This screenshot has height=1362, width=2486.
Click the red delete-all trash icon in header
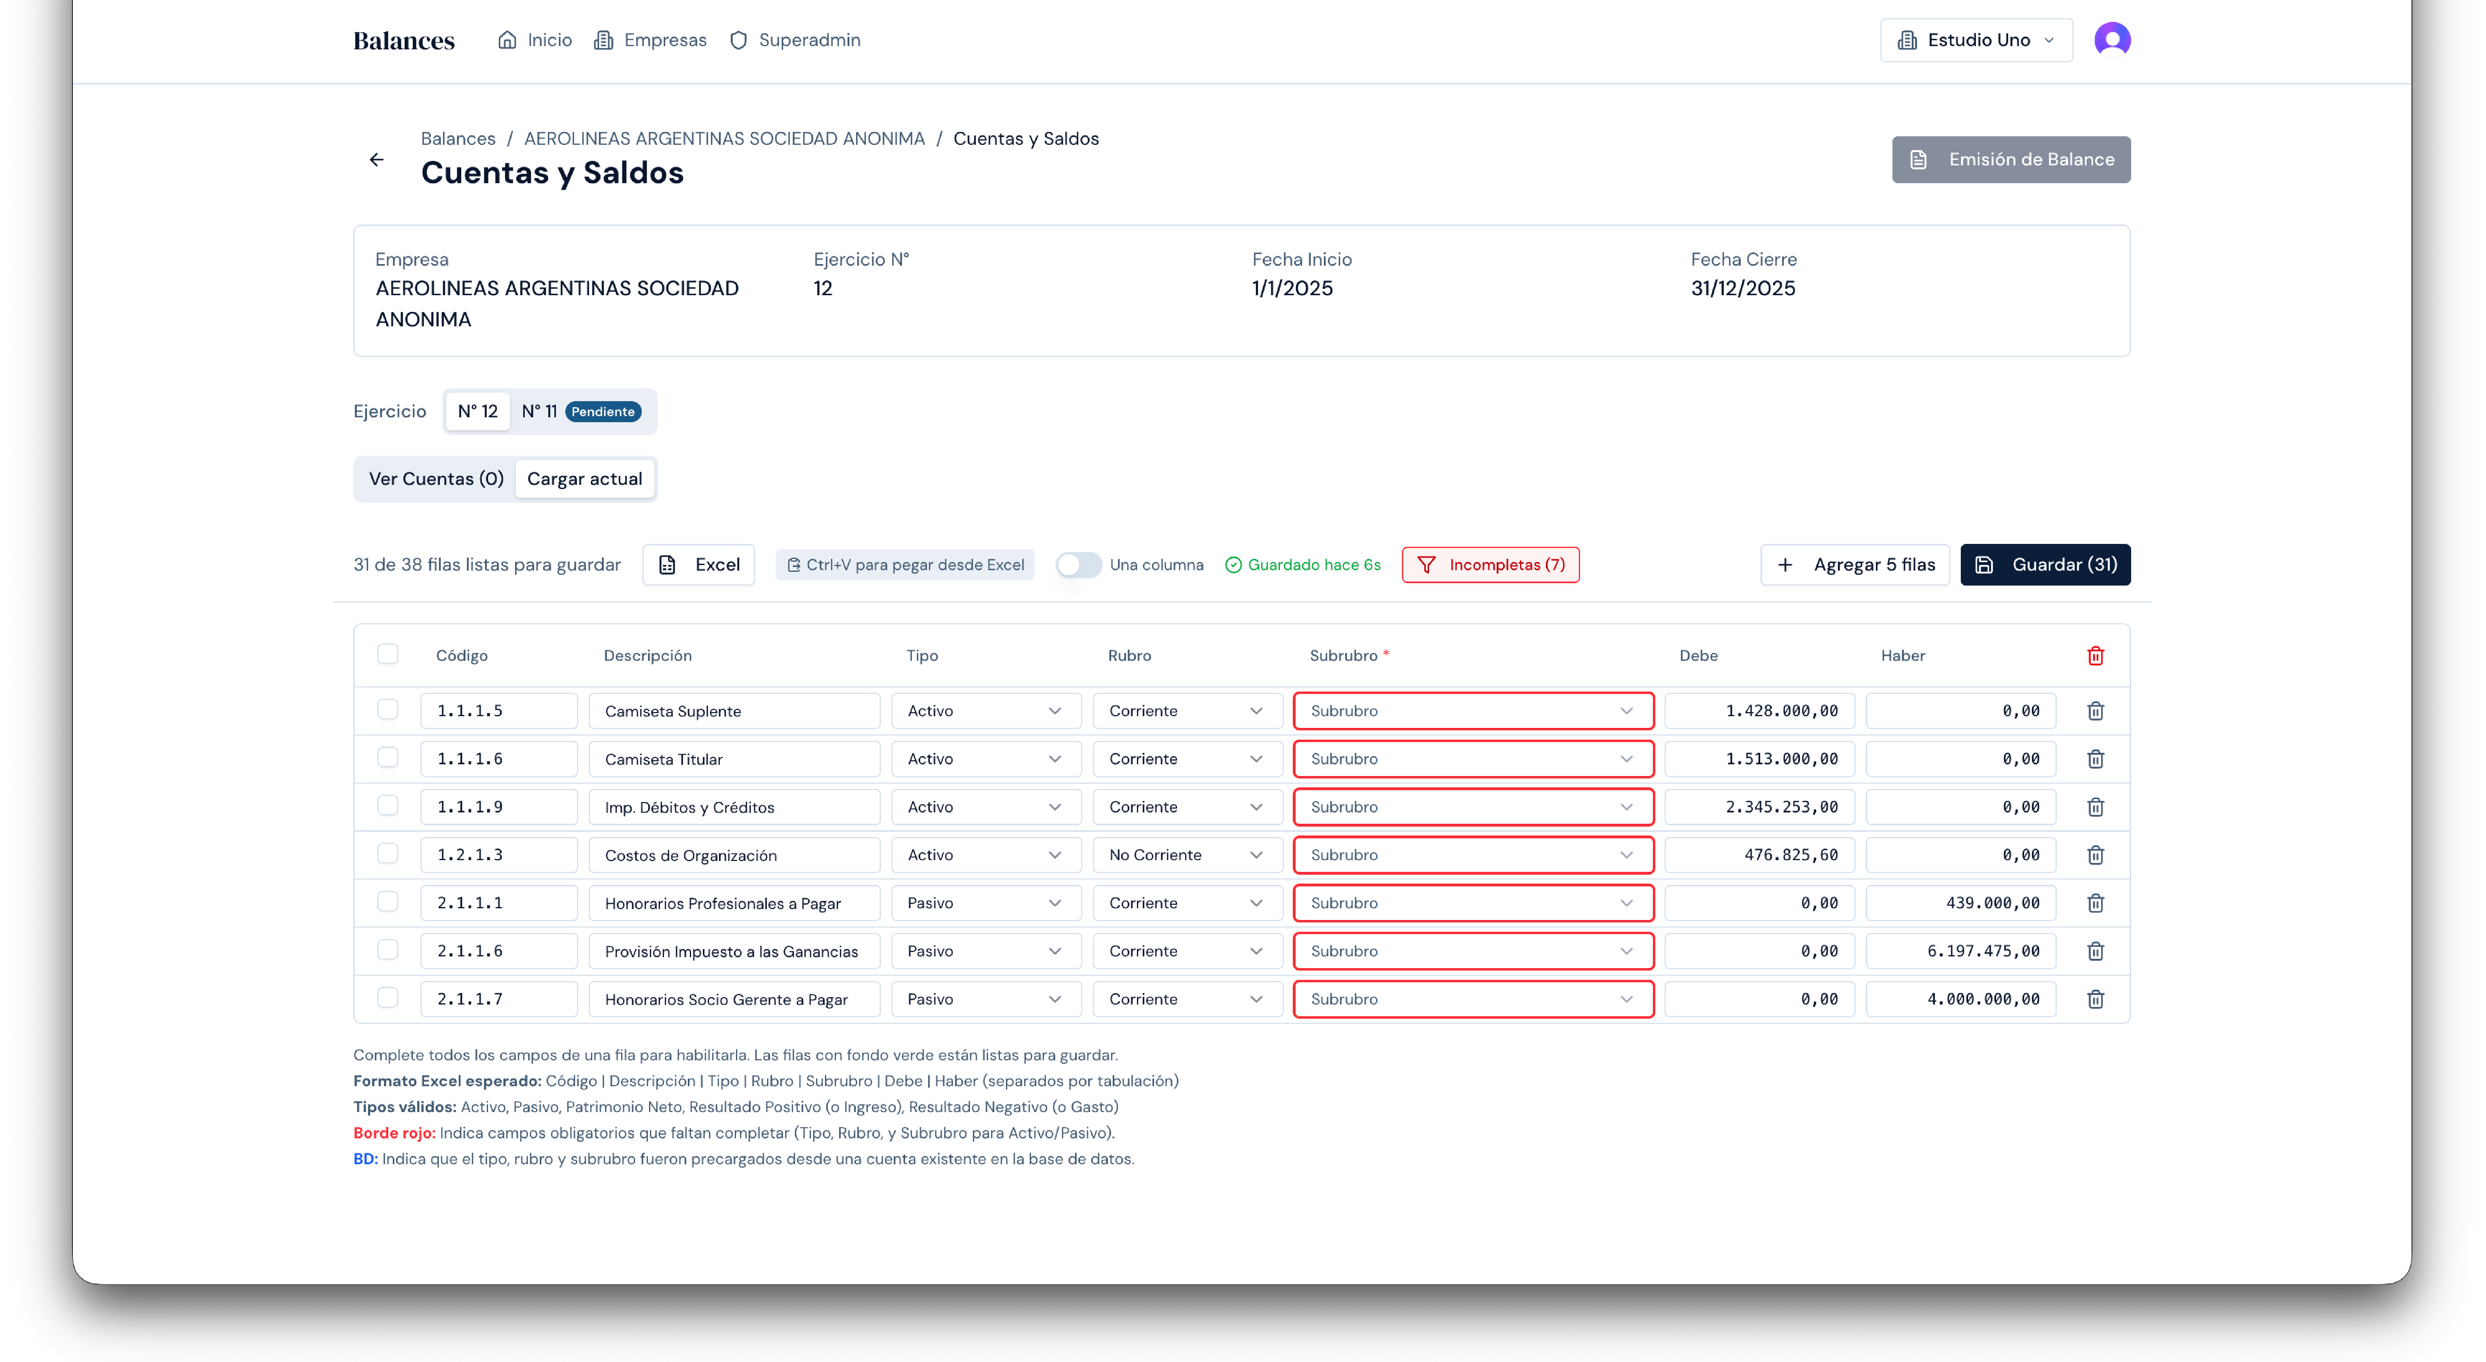(2095, 656)
